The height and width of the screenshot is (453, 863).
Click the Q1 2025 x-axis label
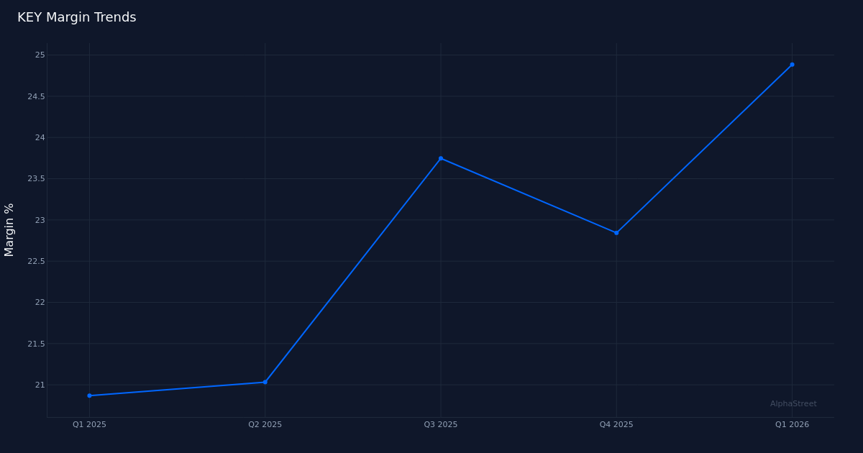(89, 424)
